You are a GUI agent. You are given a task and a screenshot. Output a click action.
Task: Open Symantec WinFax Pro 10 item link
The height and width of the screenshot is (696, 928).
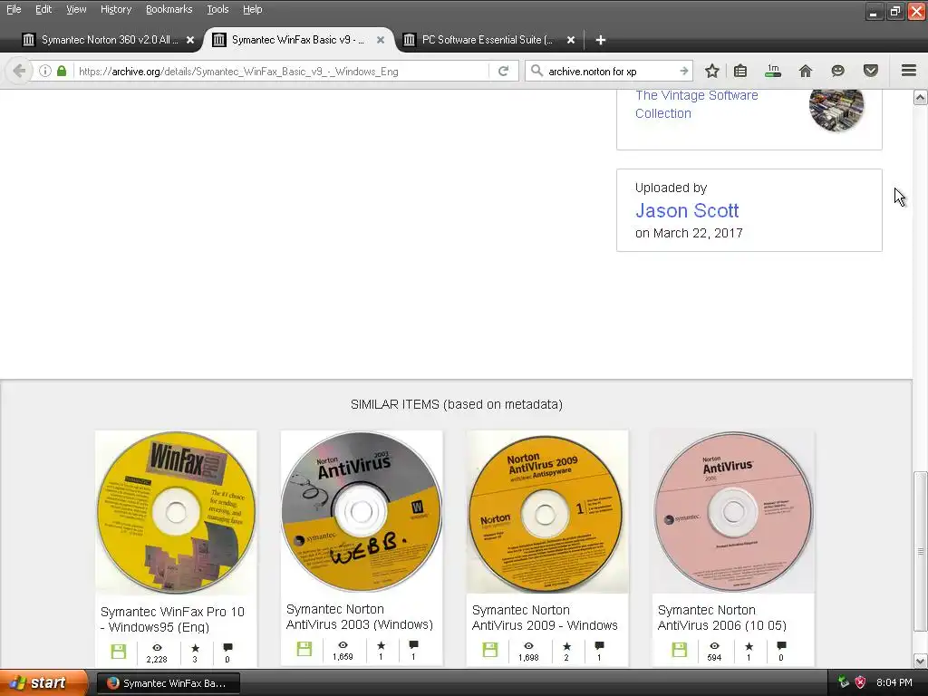coord(172,619)
